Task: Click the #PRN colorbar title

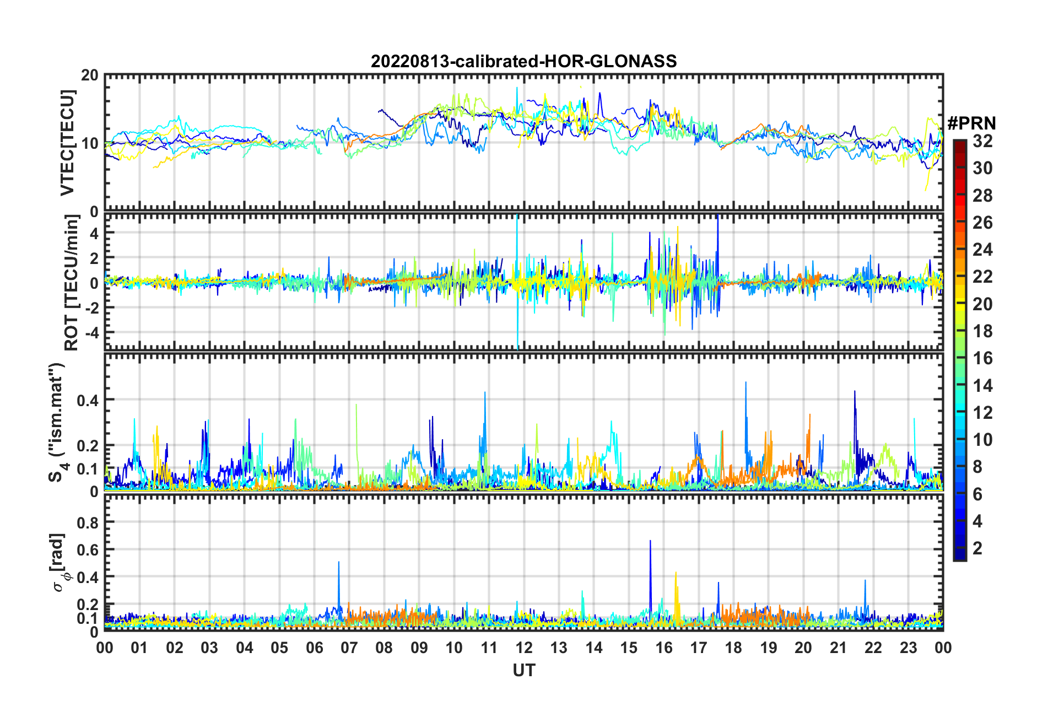Action: coord(971,122)
